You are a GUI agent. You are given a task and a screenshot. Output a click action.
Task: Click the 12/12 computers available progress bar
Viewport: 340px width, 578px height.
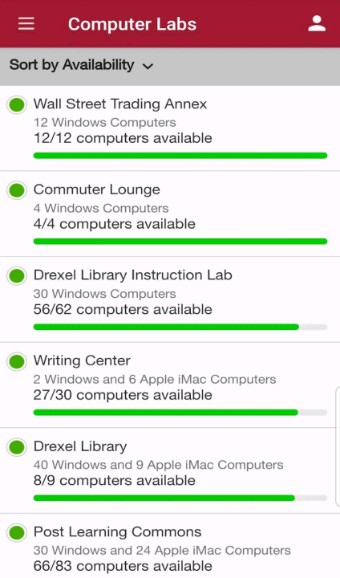tap(180, 156)
